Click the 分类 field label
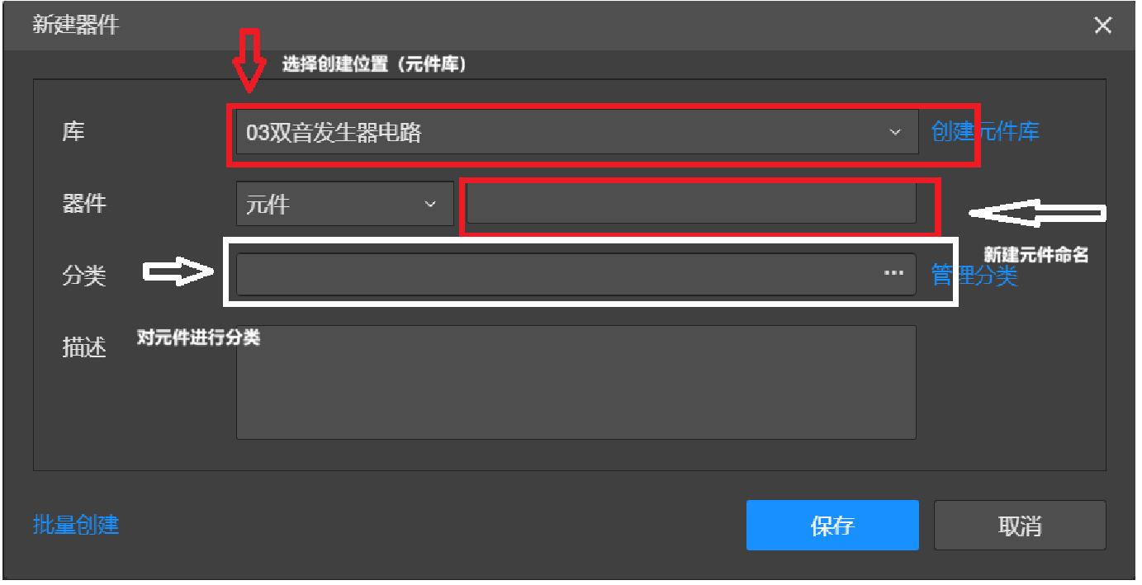Screen dimensions: 1142x585 click(84, 275)
